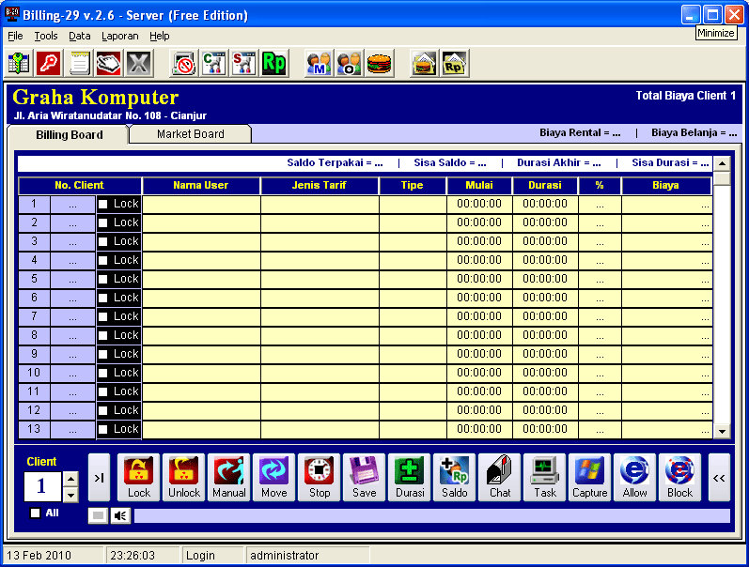Click the Capture screen button
This screenshot has width=749, height=567.
tap(590, 477)
